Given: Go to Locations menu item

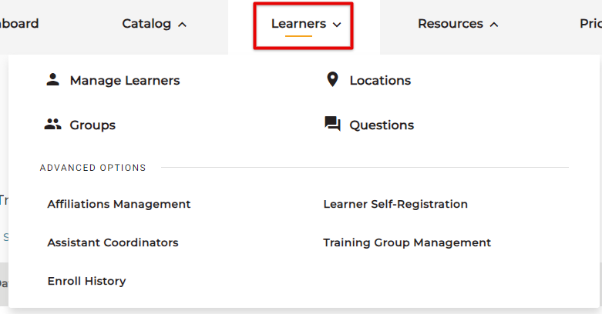Looking at the screenshot, I should 380,80.
